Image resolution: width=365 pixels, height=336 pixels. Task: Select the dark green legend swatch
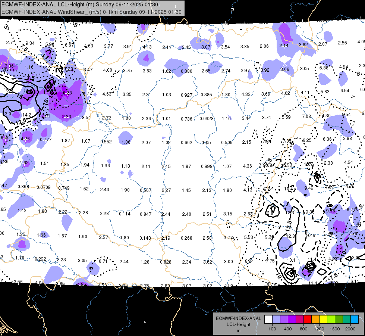pos(339,320)
